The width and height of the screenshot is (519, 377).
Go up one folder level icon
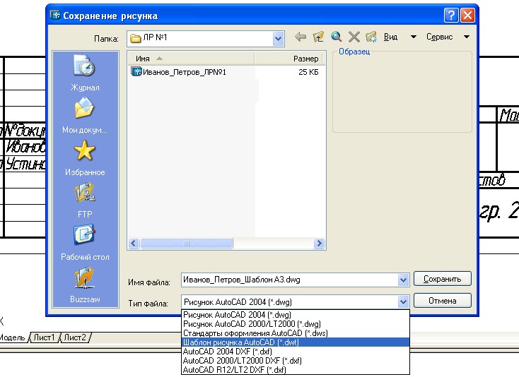pyautogui.click(x=318, y=37)
